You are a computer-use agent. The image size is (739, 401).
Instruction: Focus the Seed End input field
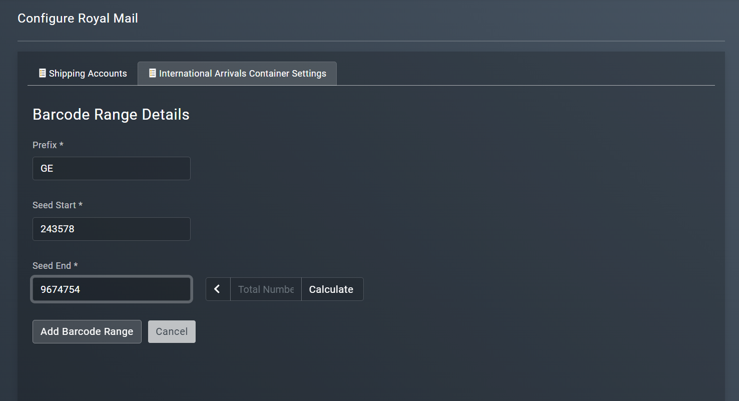(x=112, y=289)
